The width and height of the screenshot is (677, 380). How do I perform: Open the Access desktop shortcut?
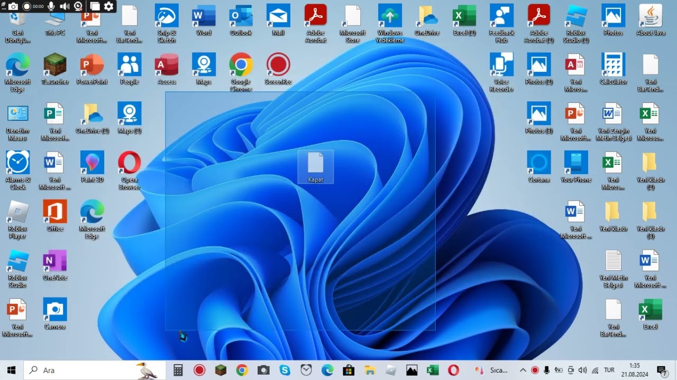click(x=167, y=69)
